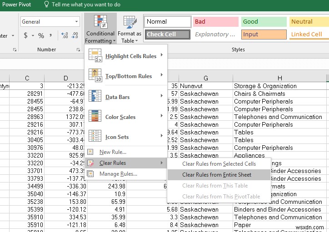
Task: Choose Highlight Cells Rules menu item
Action: [126, 55]
